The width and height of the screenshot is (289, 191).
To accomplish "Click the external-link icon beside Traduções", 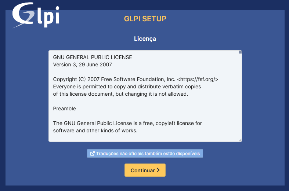I will tap(92, 154).
